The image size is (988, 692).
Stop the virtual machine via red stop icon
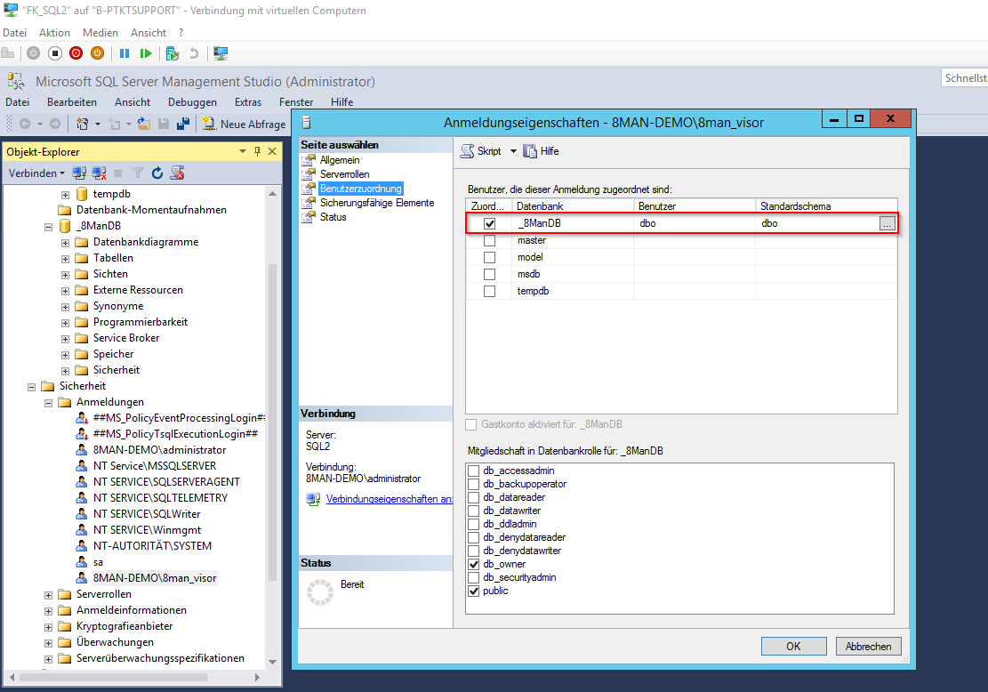pos(76,52)
